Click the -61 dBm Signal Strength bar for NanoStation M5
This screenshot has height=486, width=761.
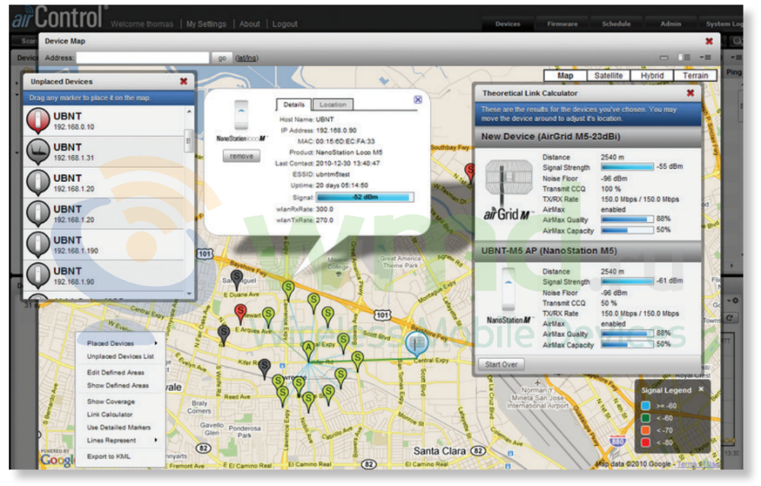(x=627, y=281)
